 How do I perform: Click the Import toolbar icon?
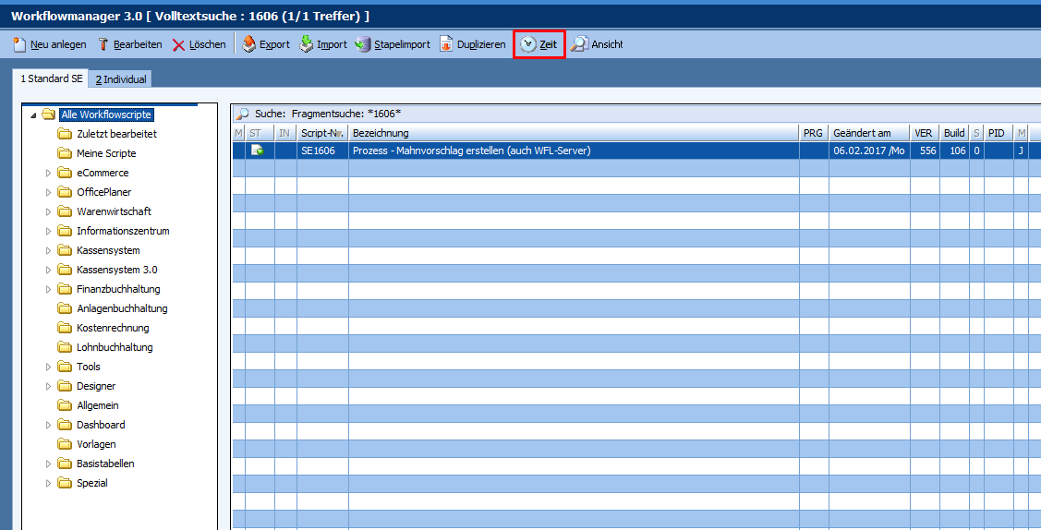tap(307, 44)
